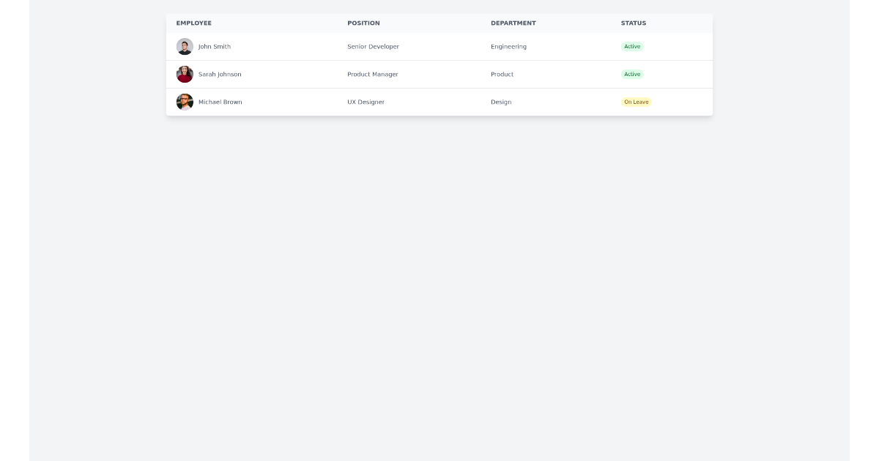Viewport: 879px width, 461px height.
Task: Select the Active badge for Sarah Johnson
Action: (632, 74)
